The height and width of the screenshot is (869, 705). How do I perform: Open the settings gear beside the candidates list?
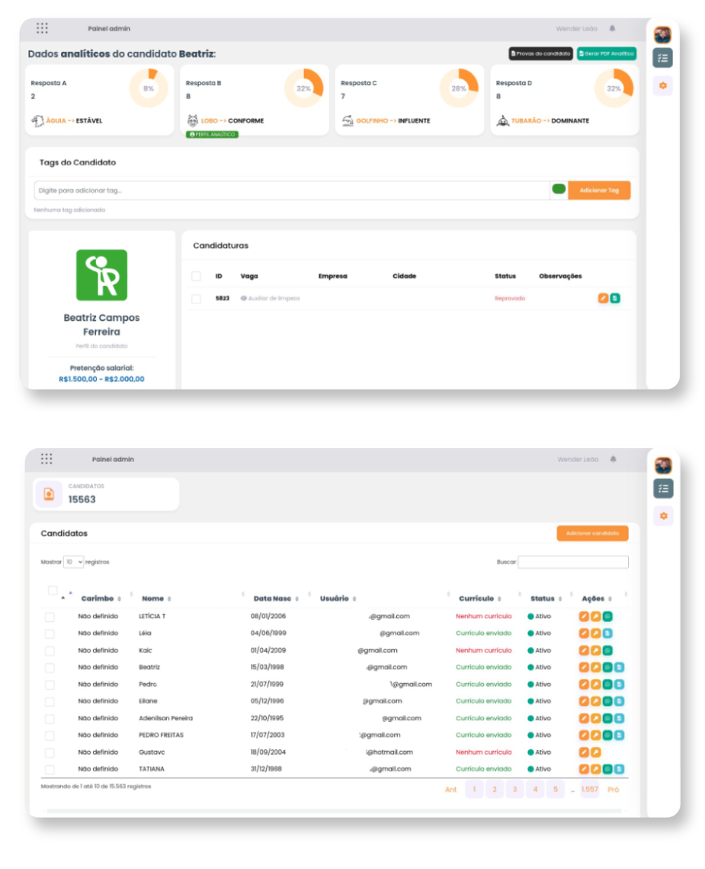tap(663, 516)
